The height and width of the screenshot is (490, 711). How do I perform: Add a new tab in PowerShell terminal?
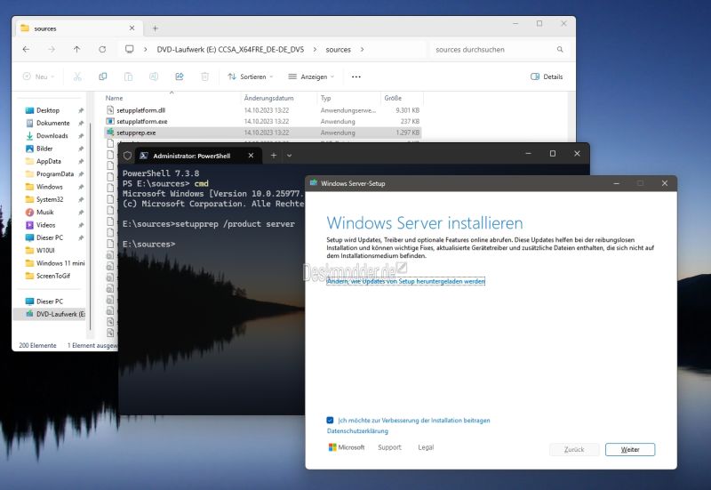274,155
